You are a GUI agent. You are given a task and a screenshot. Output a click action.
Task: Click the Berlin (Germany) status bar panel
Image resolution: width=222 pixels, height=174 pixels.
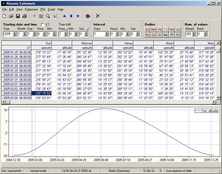[x=119, y=171]
